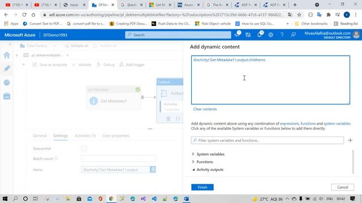Open the functions help link
Viewport: 362px width, 203px height.
pyautogui.click(x=308, y=123)
